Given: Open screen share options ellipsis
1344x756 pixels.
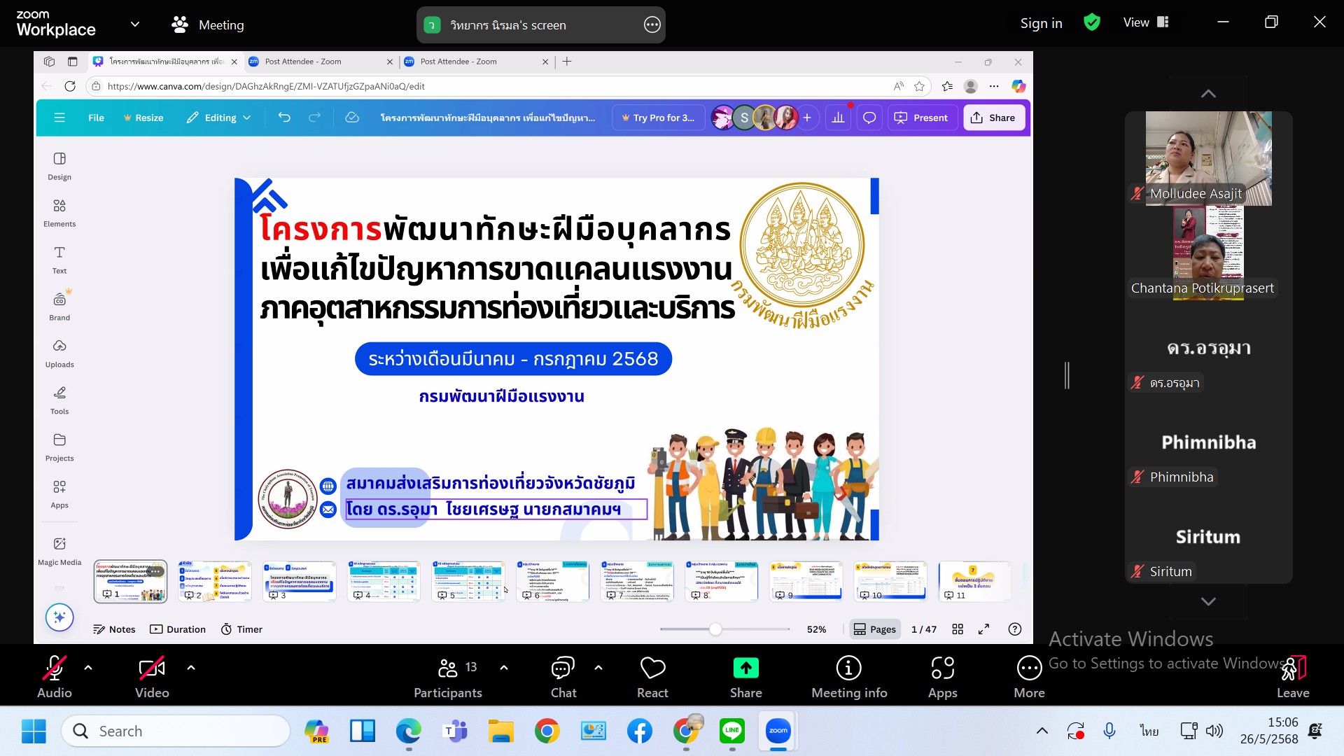Looking at the screenshot, I should pyautogui.click(x=652, y=25).
